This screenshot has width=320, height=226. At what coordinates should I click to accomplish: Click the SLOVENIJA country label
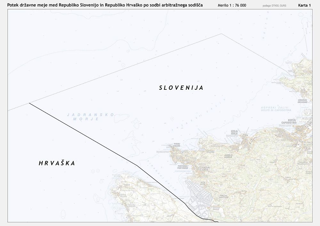(x=181, y=88)
